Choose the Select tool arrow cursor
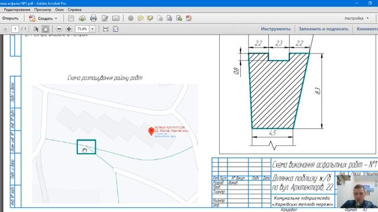The width and height of the screenshot is (378, 212). (x=36, y=29)
